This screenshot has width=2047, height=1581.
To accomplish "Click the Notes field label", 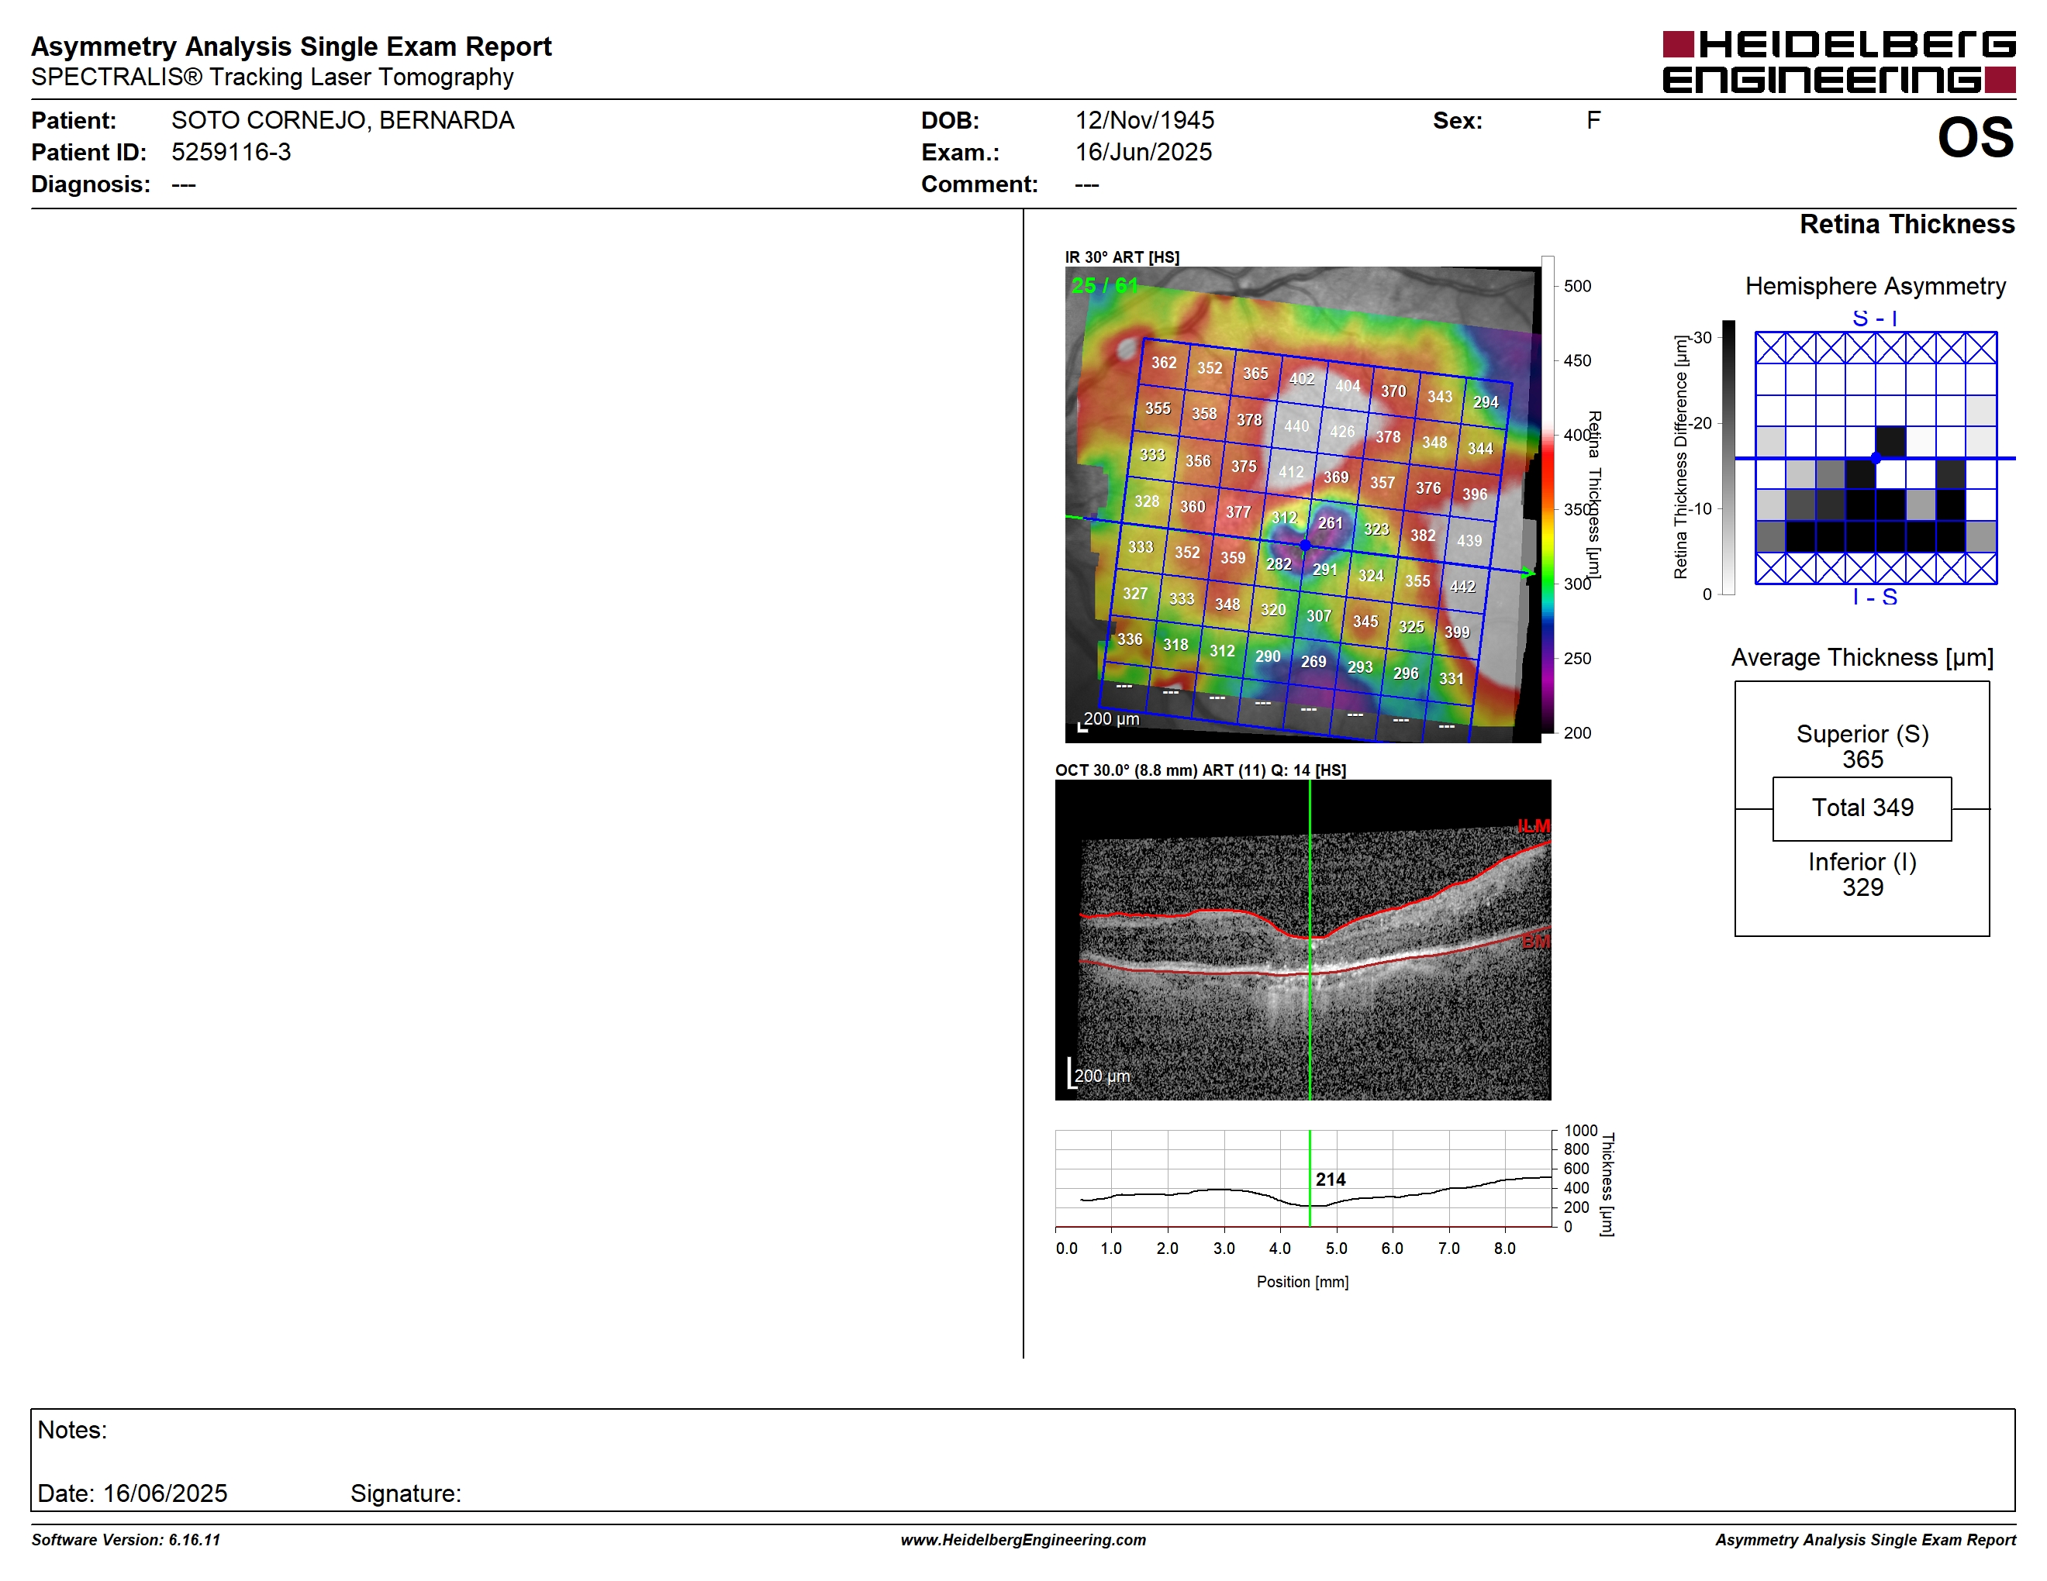I will (x=72, y=1430).
